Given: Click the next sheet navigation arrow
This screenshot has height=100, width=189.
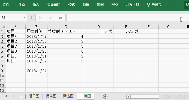Looking at the screenshot, I should pyautogui.click(x=14, y=96).
